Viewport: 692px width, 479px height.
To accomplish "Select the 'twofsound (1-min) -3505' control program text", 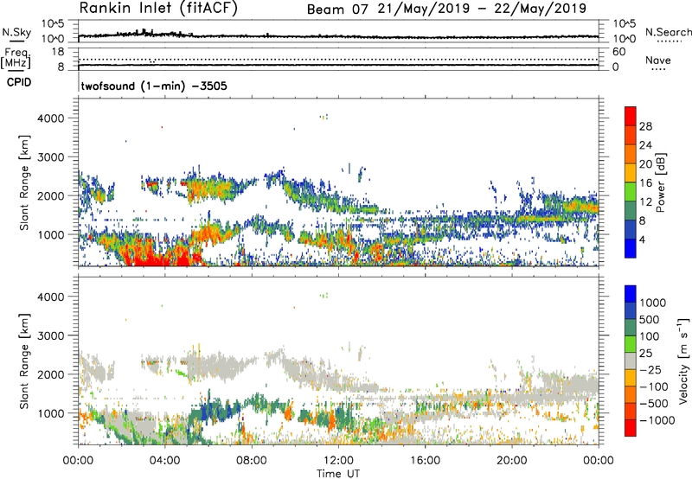I will coord(154,86).
